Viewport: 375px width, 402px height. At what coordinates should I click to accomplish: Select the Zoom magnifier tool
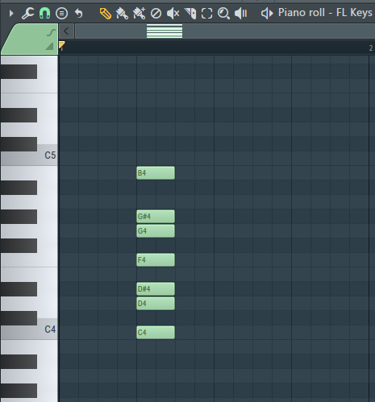point(223,14)
